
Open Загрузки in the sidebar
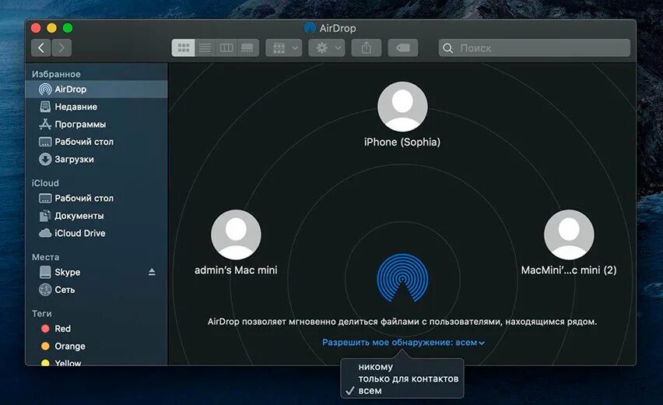(96, 159)
